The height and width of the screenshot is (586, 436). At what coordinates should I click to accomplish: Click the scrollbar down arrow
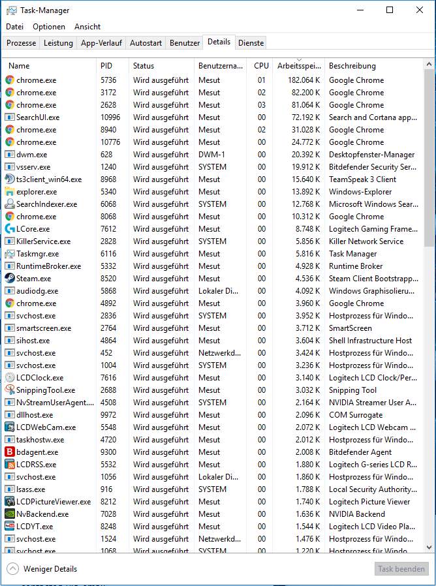point(429,547)
